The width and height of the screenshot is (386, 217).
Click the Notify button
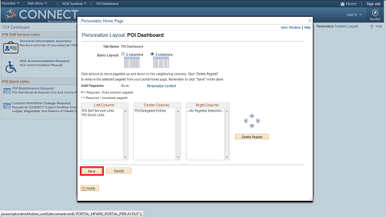[90, 188]
